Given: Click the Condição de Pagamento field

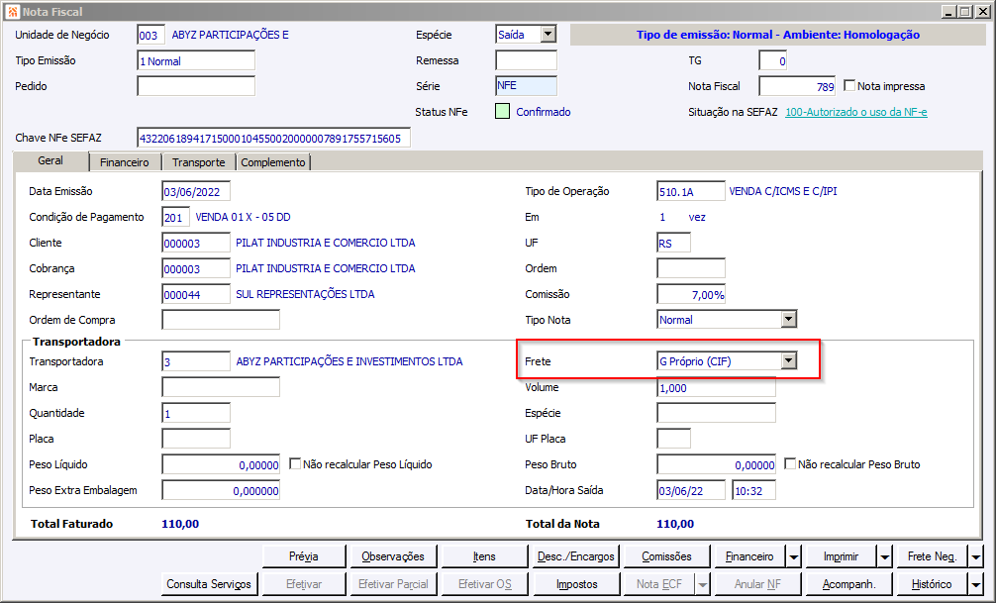Looking at the screenshot, I should click(x=175, y=217).
